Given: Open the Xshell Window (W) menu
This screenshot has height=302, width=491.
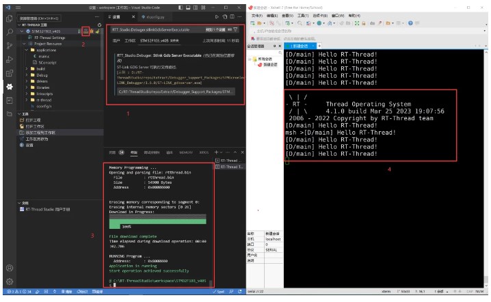Looking at the screenshot, I should coord(338,15).
